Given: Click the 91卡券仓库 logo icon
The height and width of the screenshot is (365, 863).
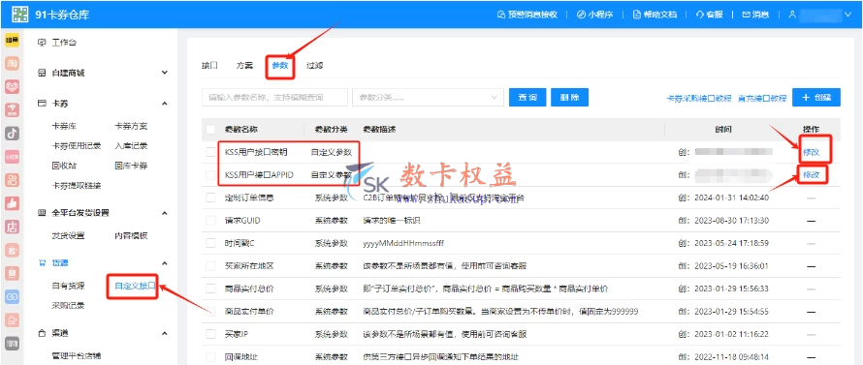Looking at the screenshot, I should 20,14.
